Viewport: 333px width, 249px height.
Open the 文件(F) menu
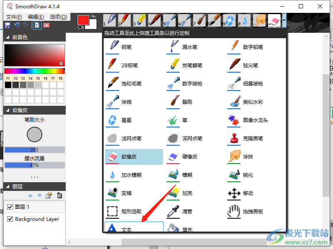[14, 17]
